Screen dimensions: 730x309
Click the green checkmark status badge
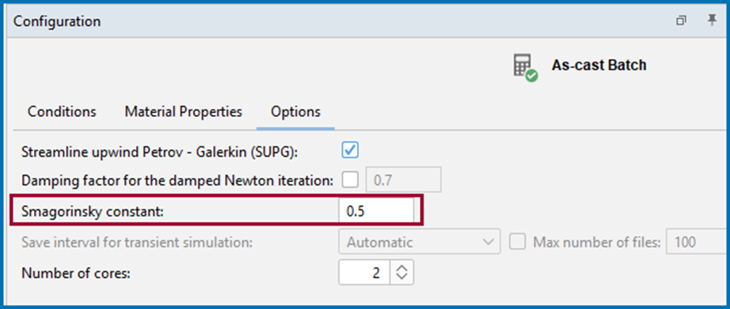click(x=532, y=76)
